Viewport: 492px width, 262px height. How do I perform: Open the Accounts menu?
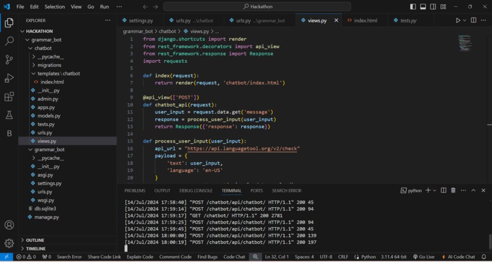click(9, 225)
